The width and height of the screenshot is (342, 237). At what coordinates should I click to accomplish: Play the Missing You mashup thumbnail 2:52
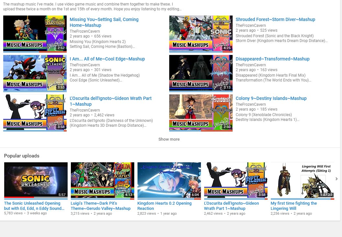click(35, 33)
